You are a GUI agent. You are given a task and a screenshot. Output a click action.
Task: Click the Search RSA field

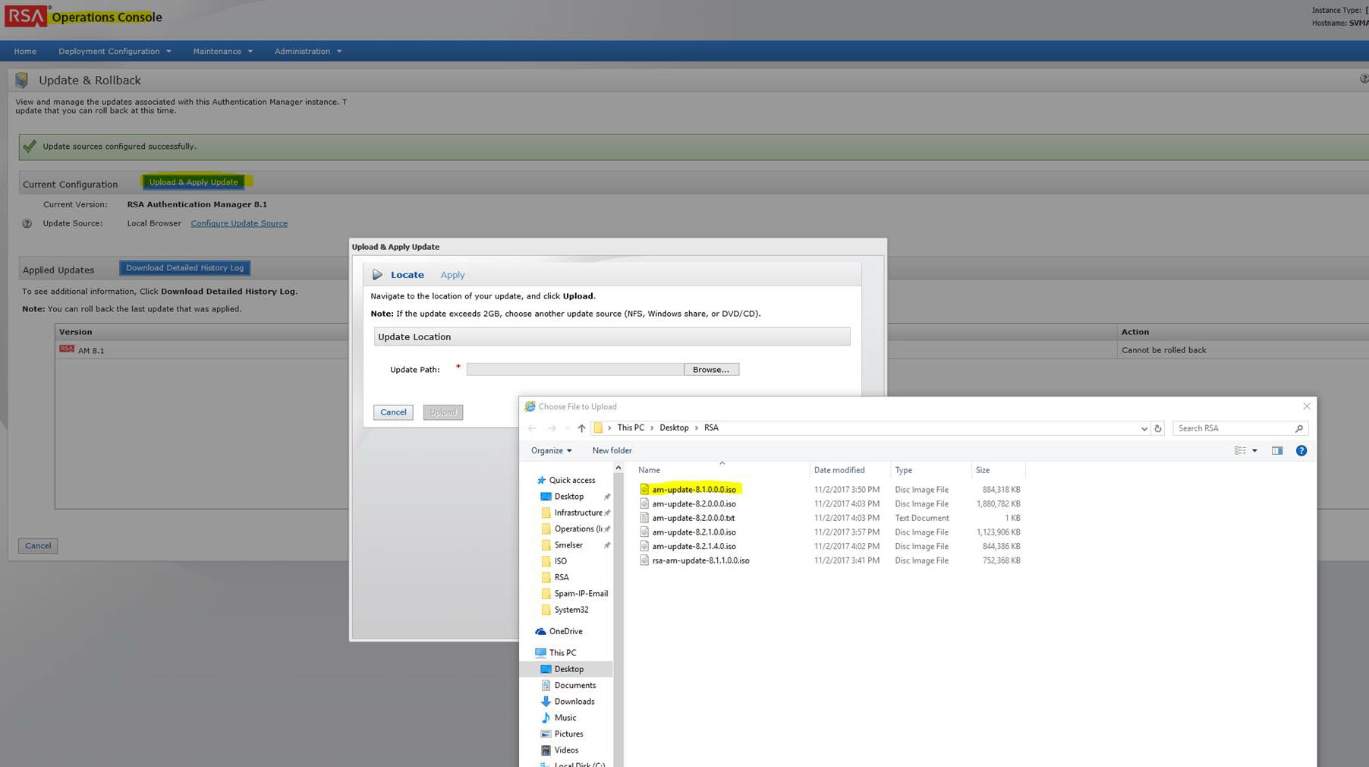click(1233, 428)
